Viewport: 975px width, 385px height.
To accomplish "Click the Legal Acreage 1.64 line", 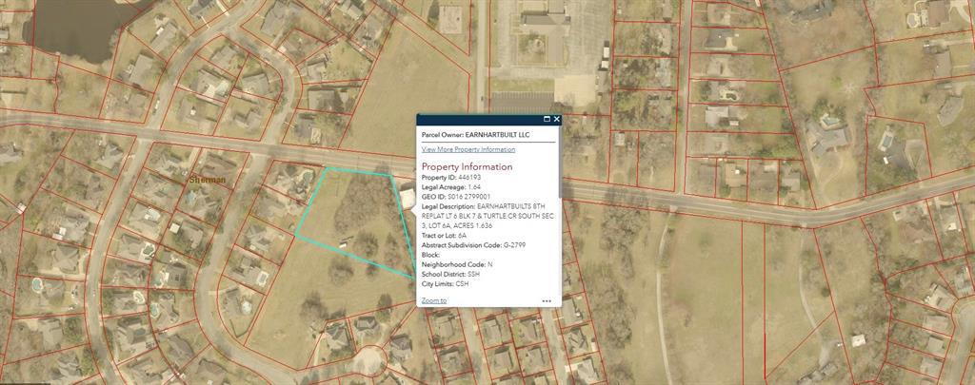I will click(451, 187).
